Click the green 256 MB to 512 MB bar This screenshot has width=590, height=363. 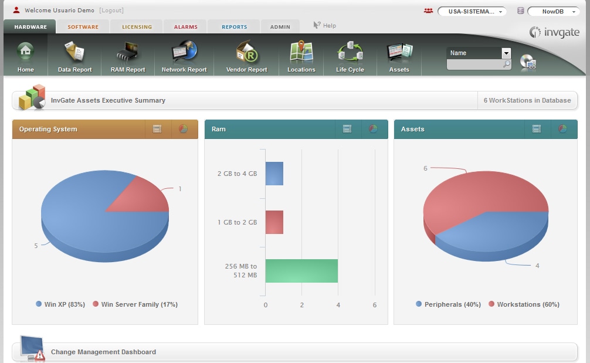[301, 271]
